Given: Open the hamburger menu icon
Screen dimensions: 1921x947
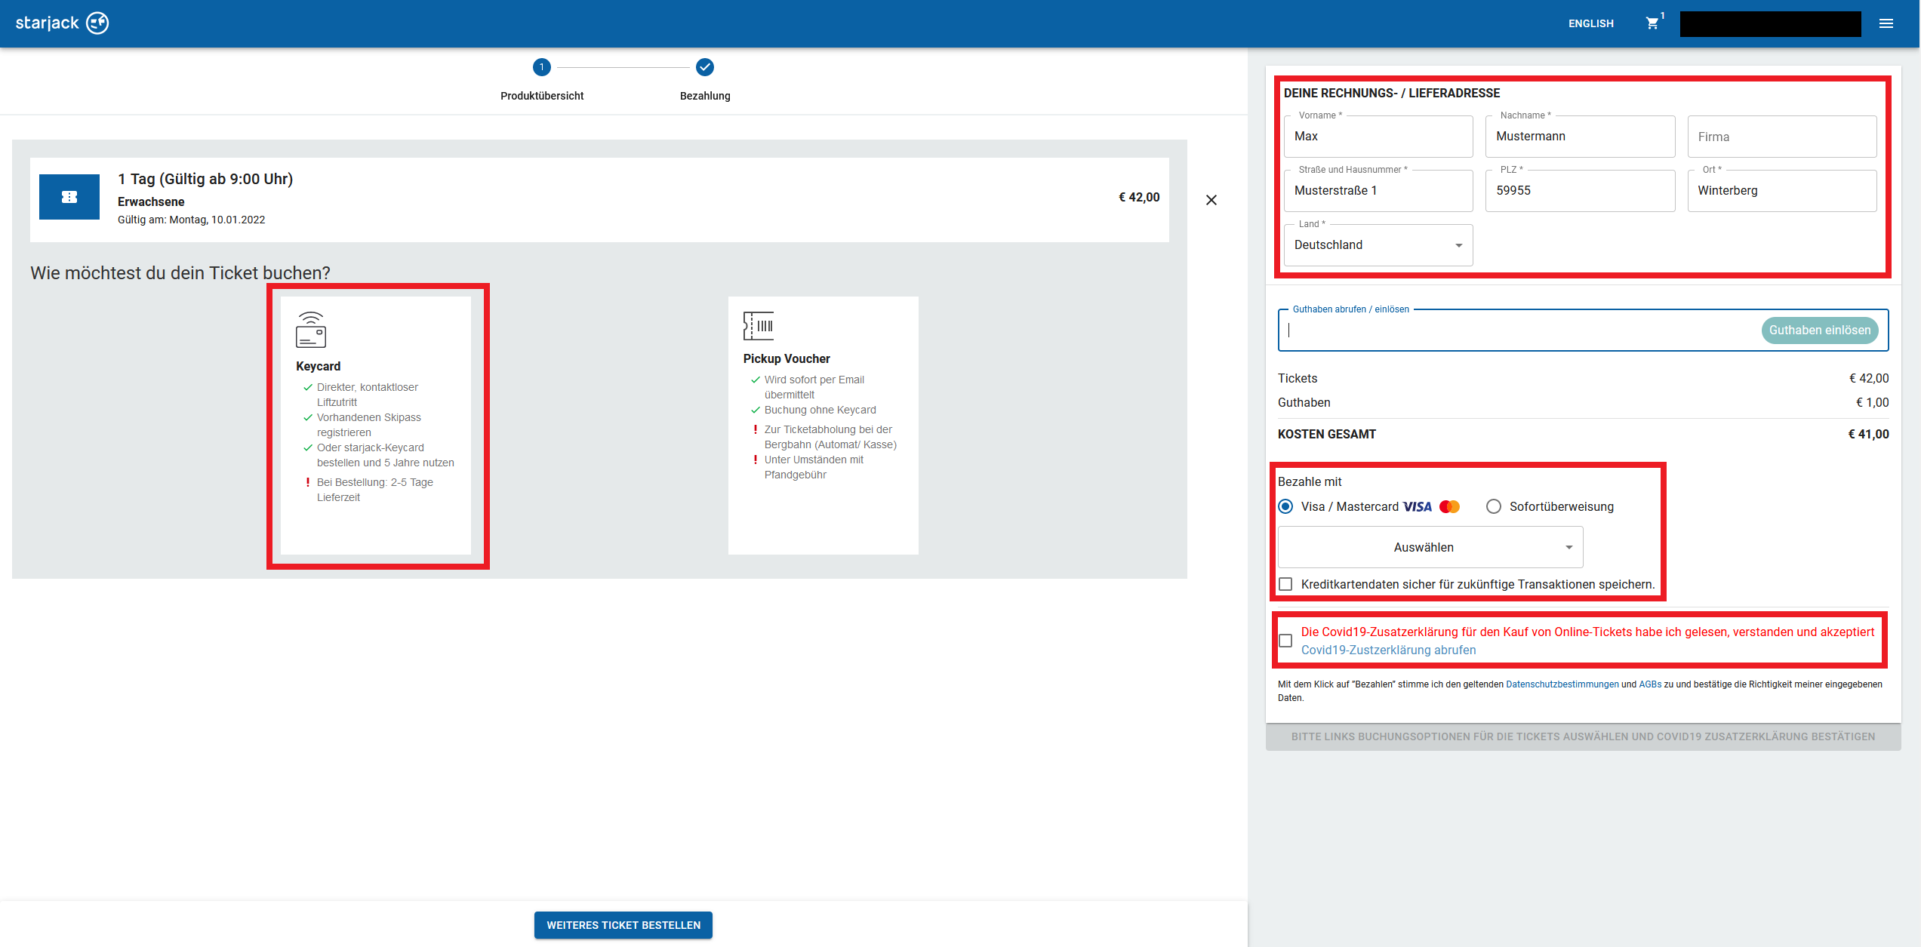Looking at the screenshot, I should click(1886, 23).
